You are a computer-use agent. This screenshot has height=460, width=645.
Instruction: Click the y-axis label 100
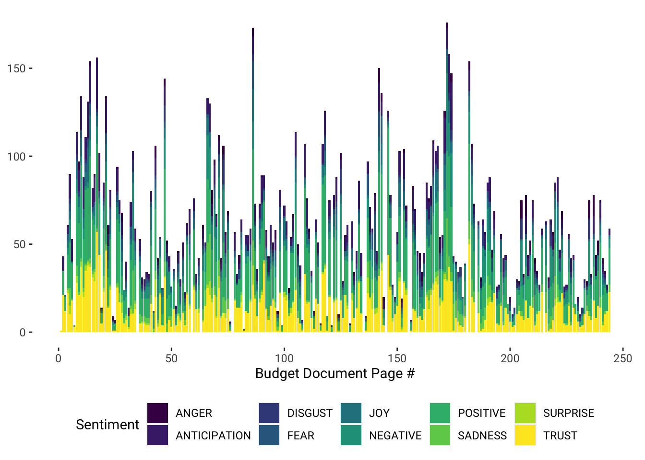coord(16,156)
